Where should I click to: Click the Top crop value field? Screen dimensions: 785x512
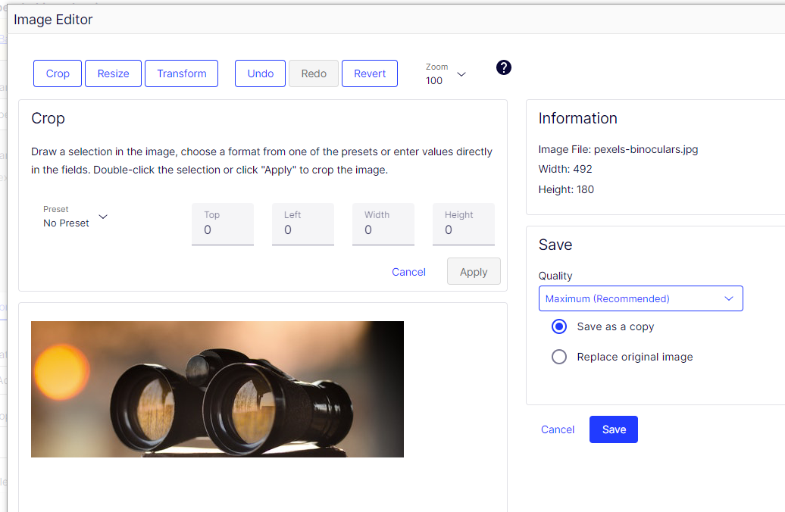pyautogui.click(x=222, y=229)
